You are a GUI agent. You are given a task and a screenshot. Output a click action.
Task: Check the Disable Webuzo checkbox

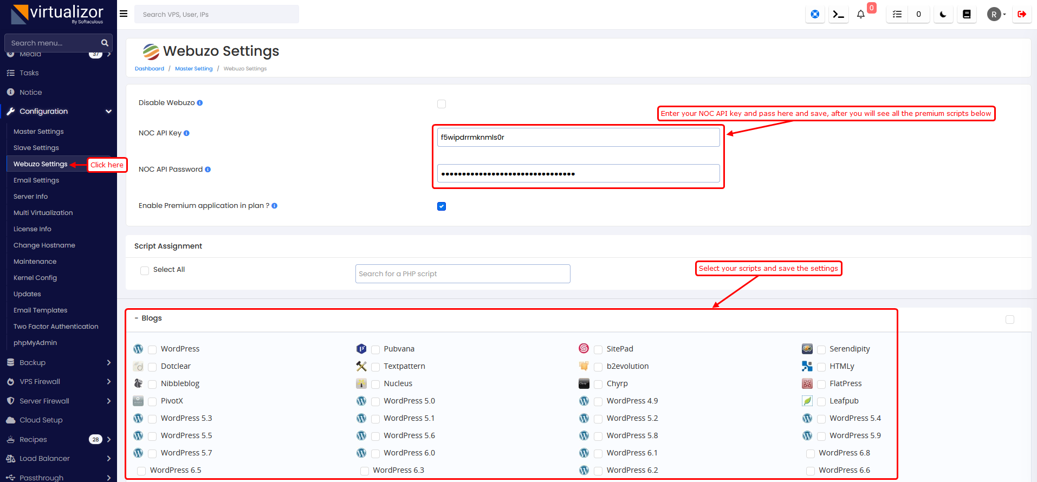point(442,104)
